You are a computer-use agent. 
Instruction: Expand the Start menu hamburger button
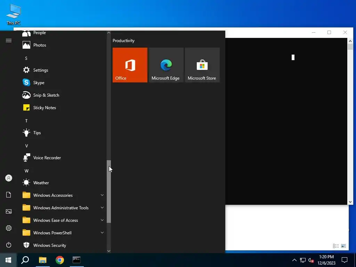(9, 40)
